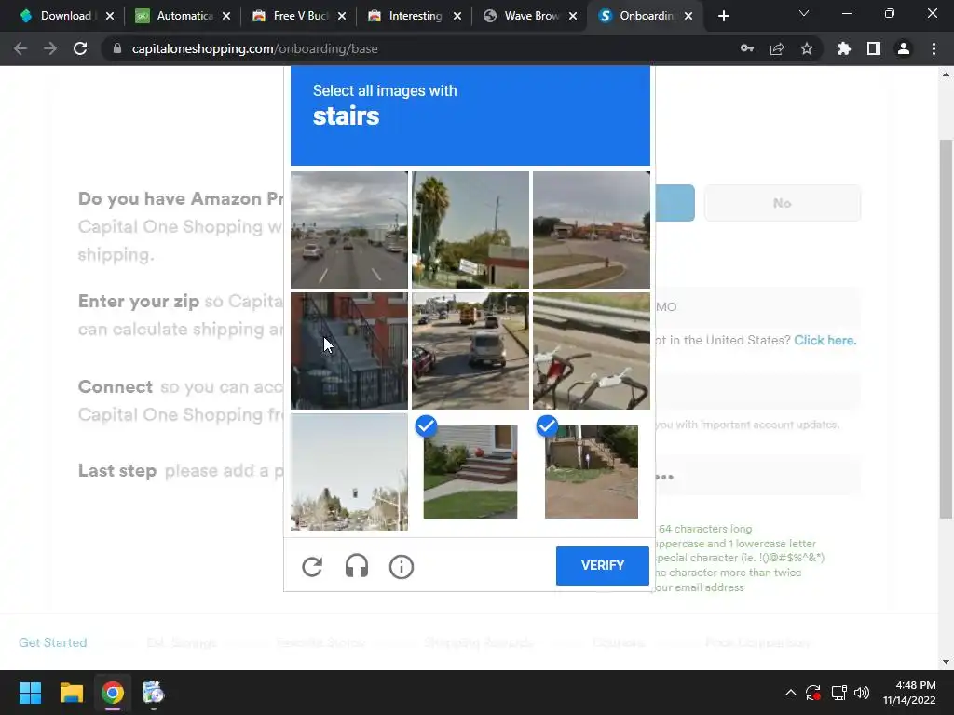Reload the captcha challenge
Image resolution: width=954 pixels, height=715 pixels.
click(312, 567)
